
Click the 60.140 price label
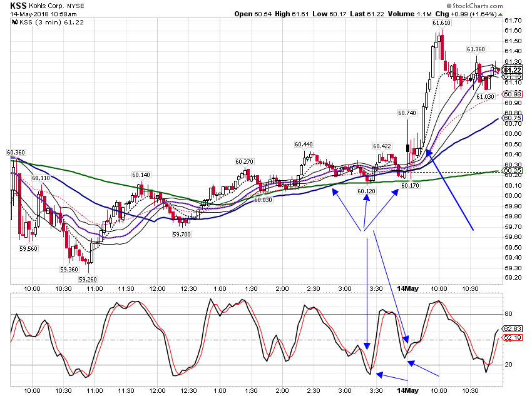pyautogui.click(x=141, y=175)
